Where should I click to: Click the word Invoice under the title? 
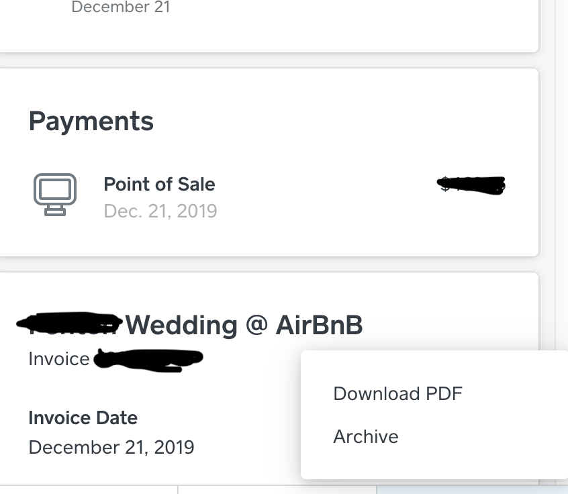(x=59, y=360)
